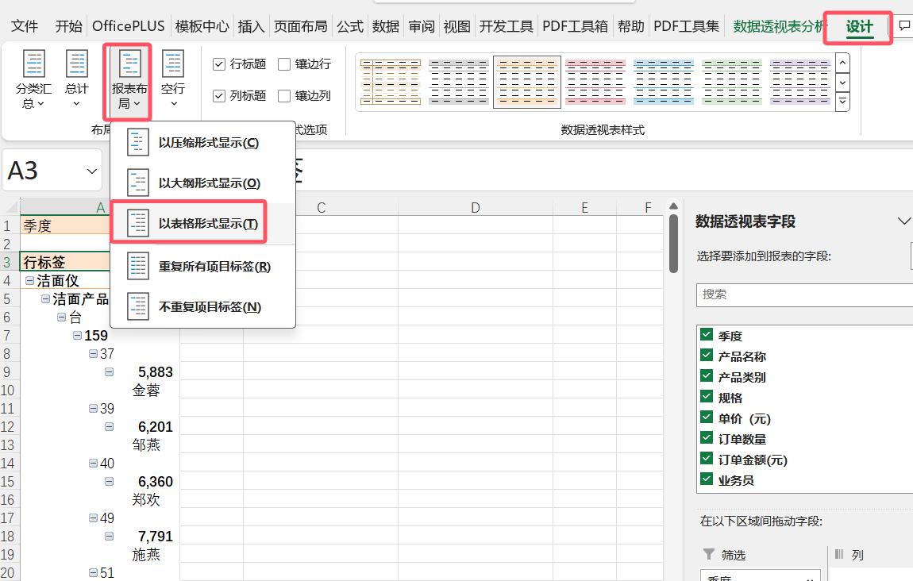Click the worksheet vertical scrollbar thumb
Image resolution: width=913 pixels, height=581 pixels.
point(674,244)
